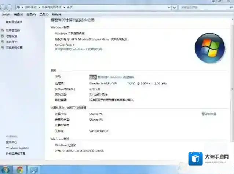Go to 控制面板主页 in sidebar
Screen dimensions: 234x174
14,22
